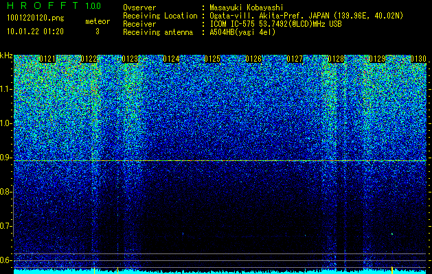Image resolution: width=432 pixels, height=274 pixels.
Task: Select the 0129 time marker label
Action: tap(377, 59)
